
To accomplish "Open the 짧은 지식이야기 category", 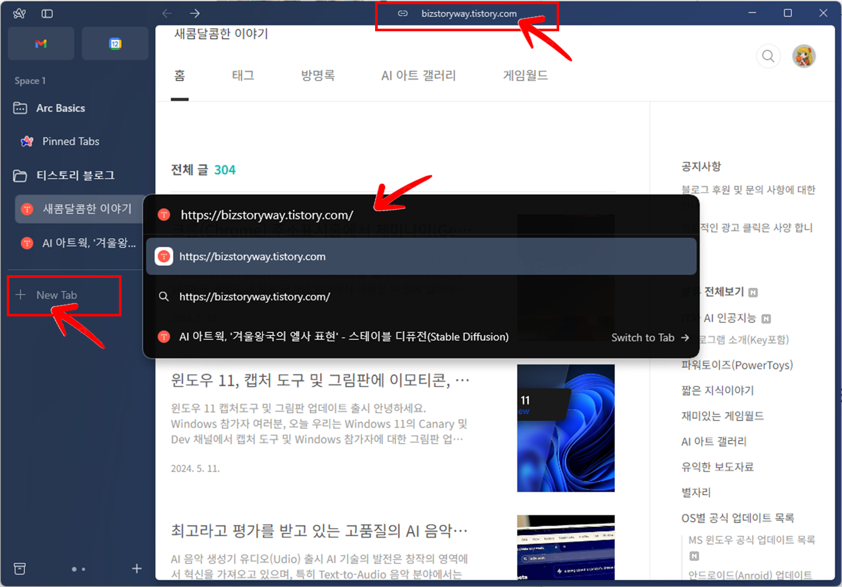I will click(718, 390).
